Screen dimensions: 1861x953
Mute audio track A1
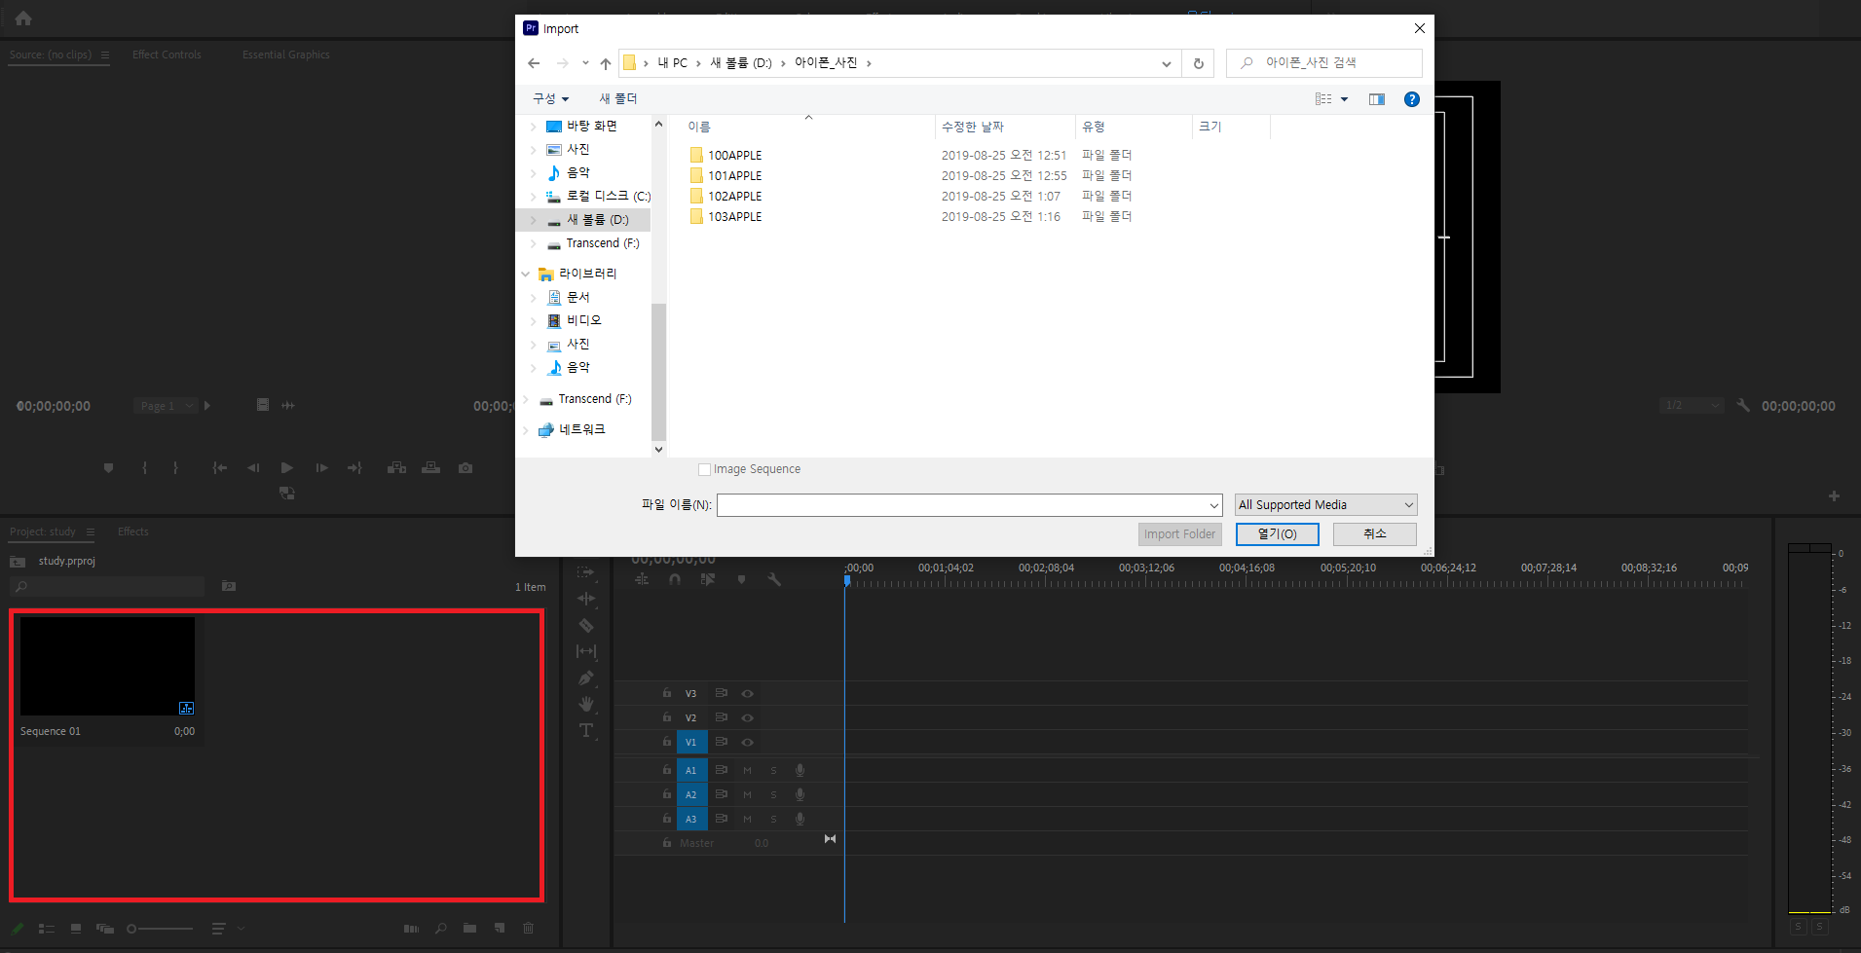(747, 770)
